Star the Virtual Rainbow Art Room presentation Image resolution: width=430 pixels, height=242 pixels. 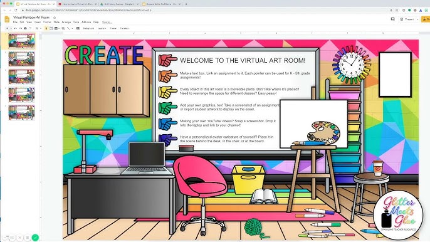tap(55, 18)
